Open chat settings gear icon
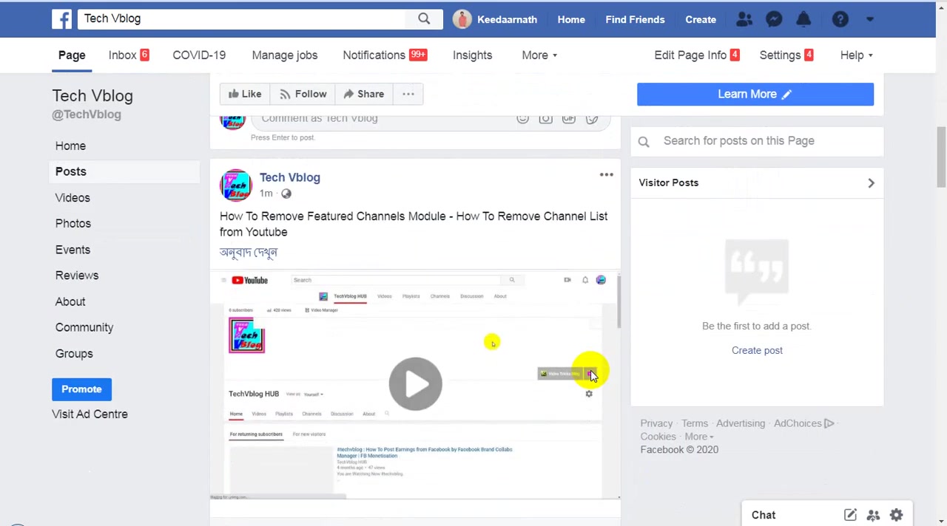This screenshot has width=947, height=526. 896,515
